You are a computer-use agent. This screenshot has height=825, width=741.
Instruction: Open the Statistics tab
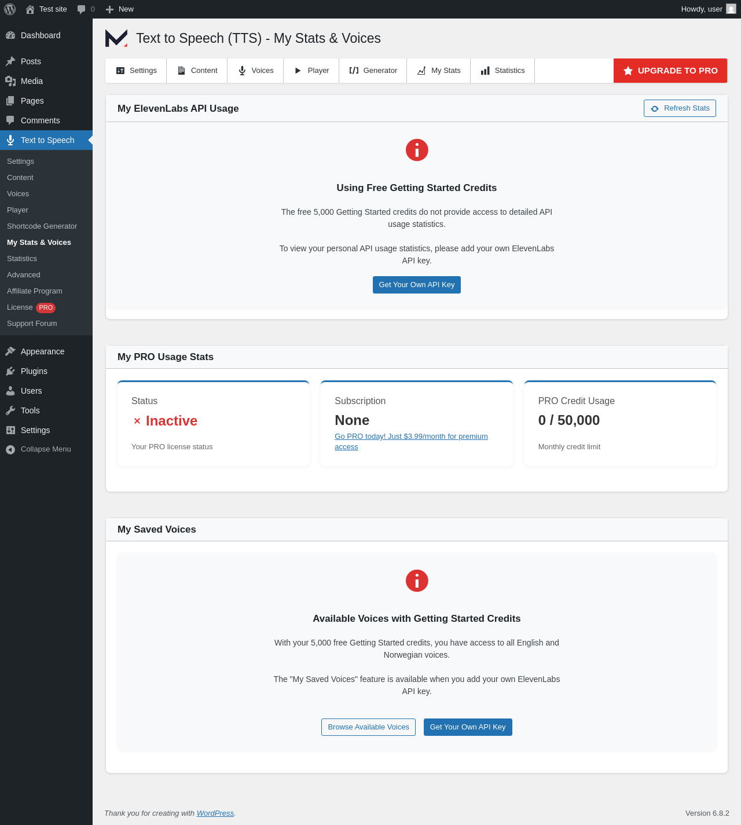coord(502,71)
